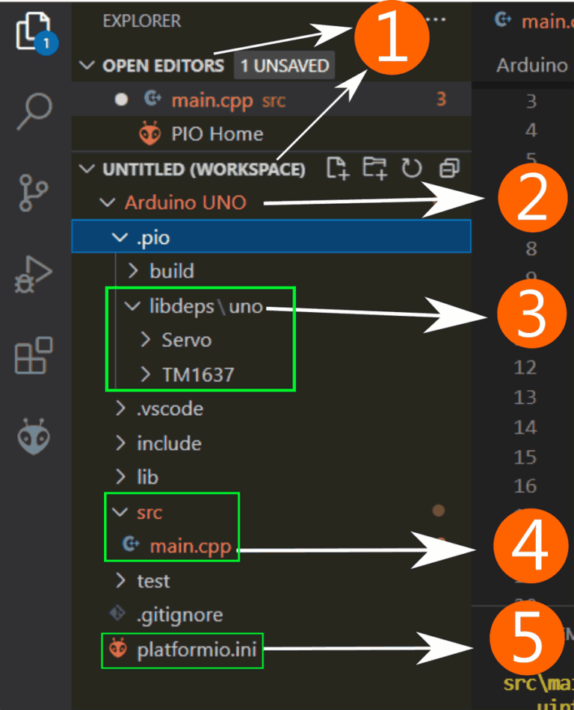Click the unsaved dot beside main.cpp
The height and width of the screenshot is (710, 574).
[121, 99]
